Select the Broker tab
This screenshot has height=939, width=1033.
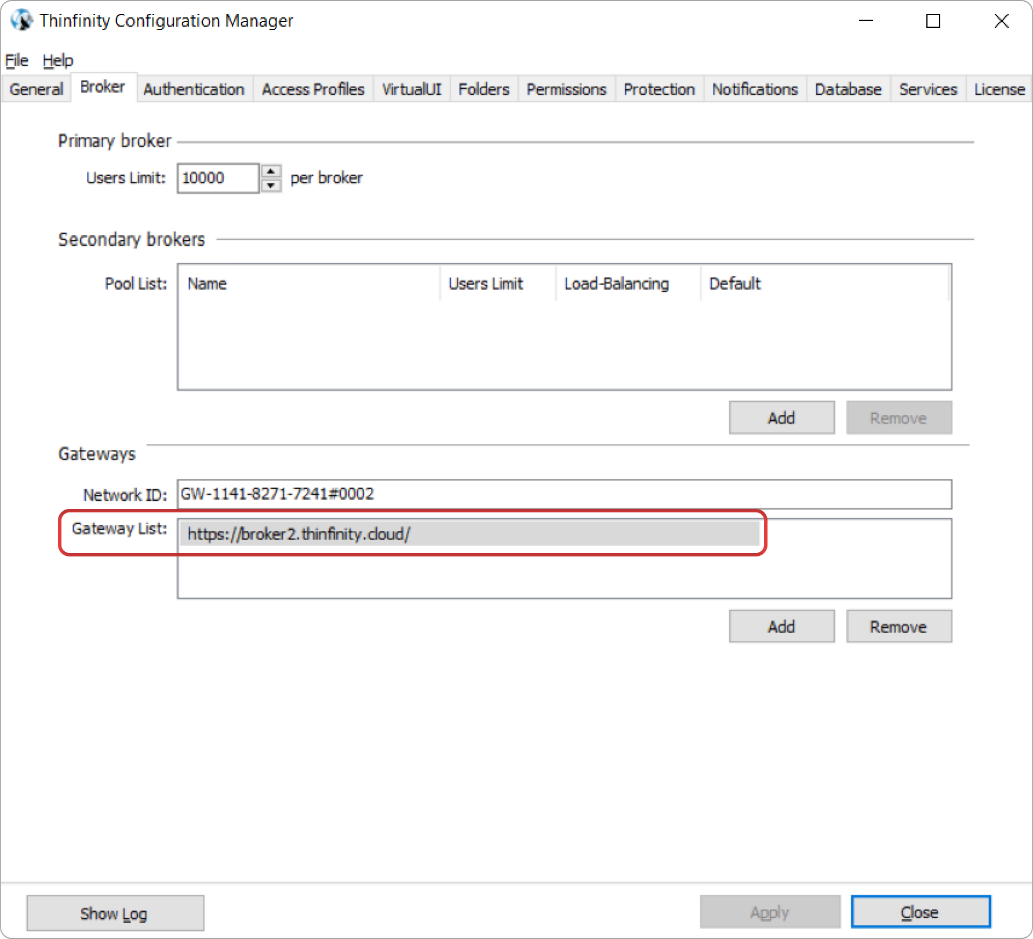click(x=103, y=87)
